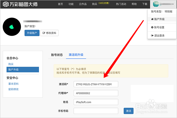Collapse the user account dropdown arrow
The image size is (177, 118).
pos(173,4)
